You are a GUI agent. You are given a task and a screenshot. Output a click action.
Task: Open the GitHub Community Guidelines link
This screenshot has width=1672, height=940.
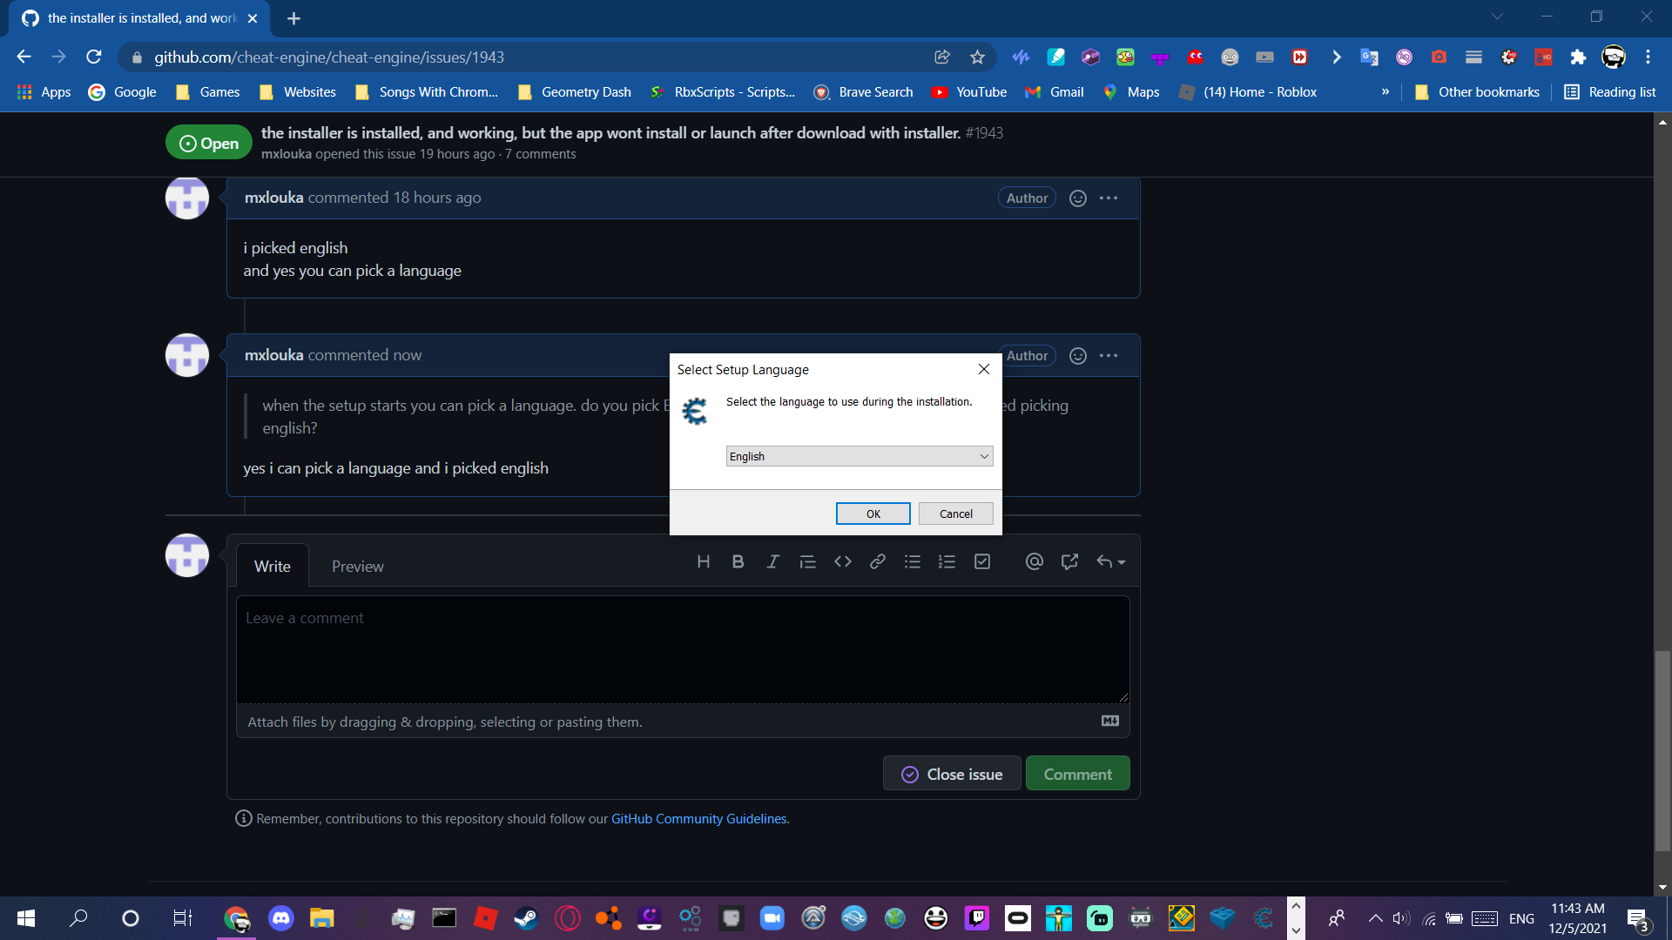tap(698, 818)
